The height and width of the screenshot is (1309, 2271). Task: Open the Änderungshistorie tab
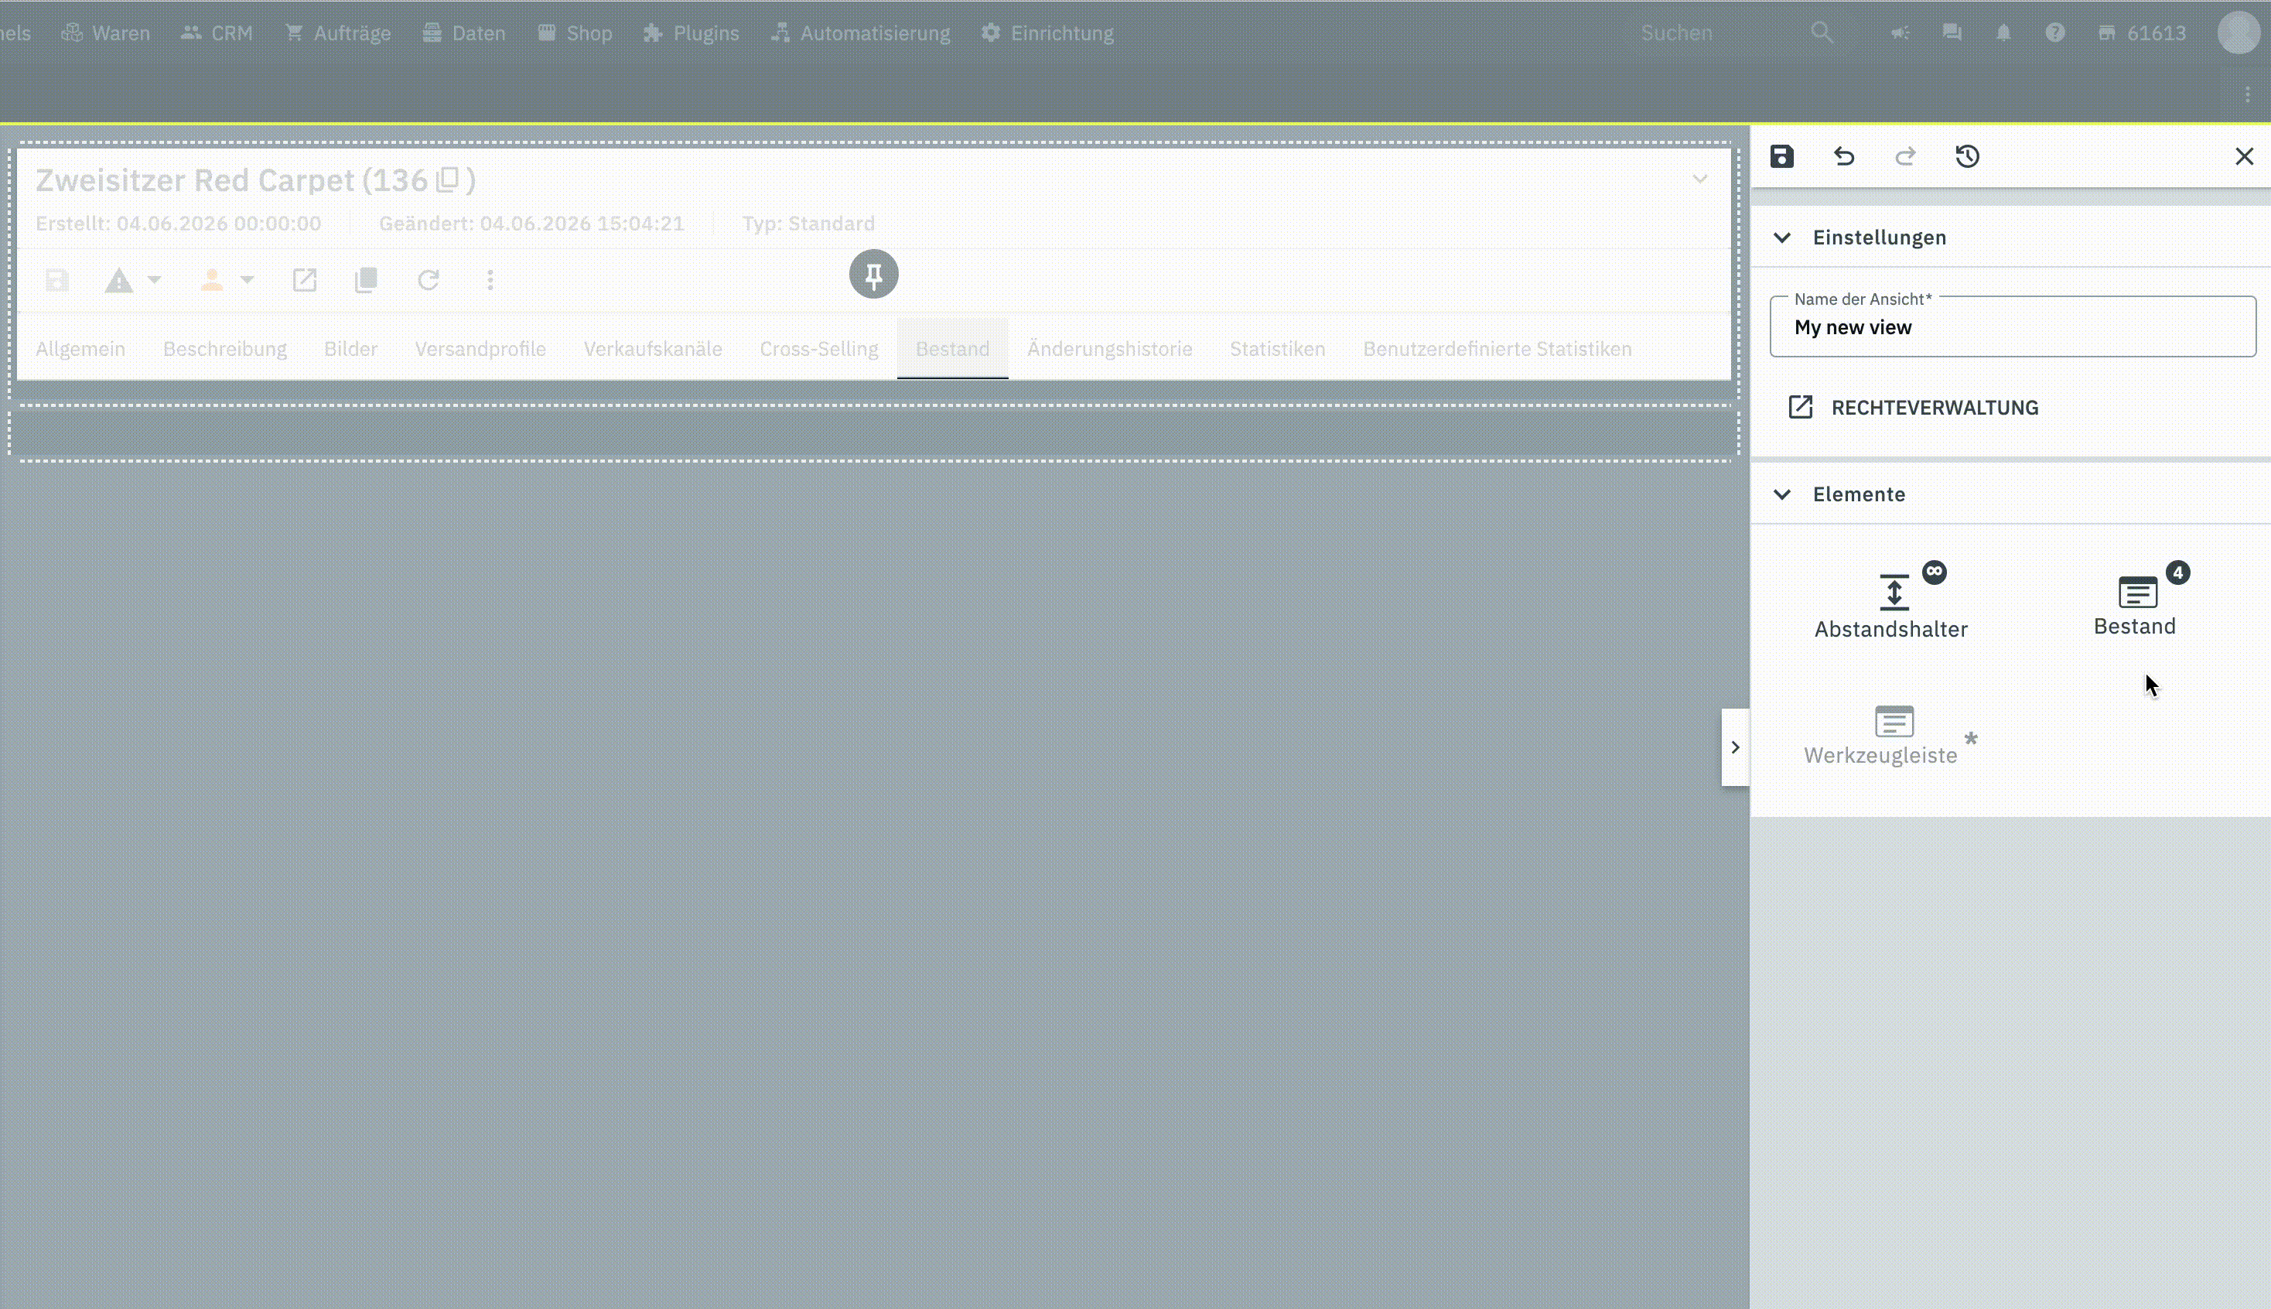tap(1110, 349)
